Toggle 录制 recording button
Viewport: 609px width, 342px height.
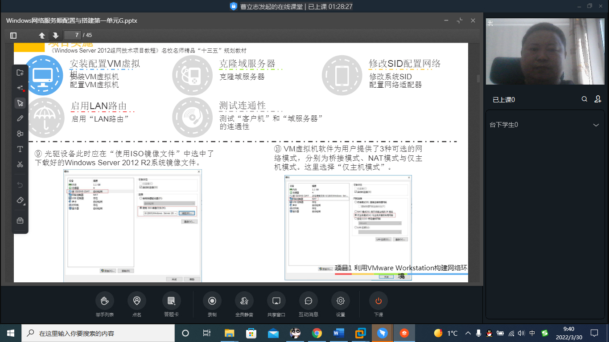(x=212, y=301)
